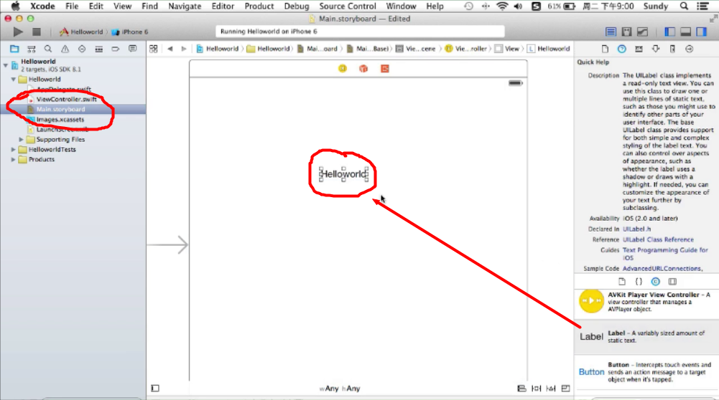Open Text Programming Guide for iOS link

point(665,254)
